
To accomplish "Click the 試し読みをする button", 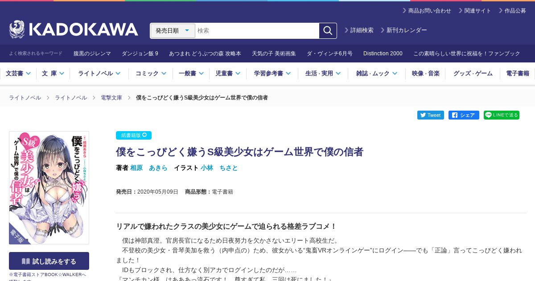I will click(x=49, y=261).
